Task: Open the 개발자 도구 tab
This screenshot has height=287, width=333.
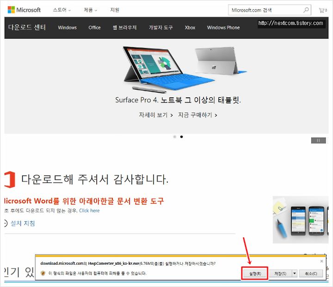Action: [161, 27]
